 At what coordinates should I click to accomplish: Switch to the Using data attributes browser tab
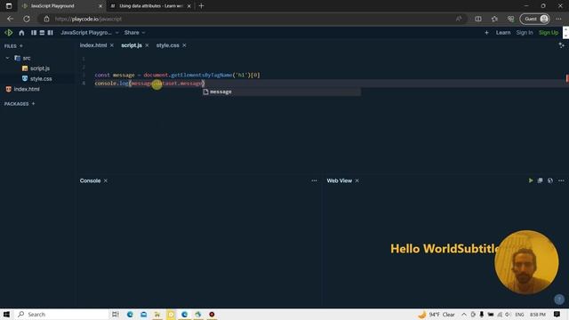point(149,6)
